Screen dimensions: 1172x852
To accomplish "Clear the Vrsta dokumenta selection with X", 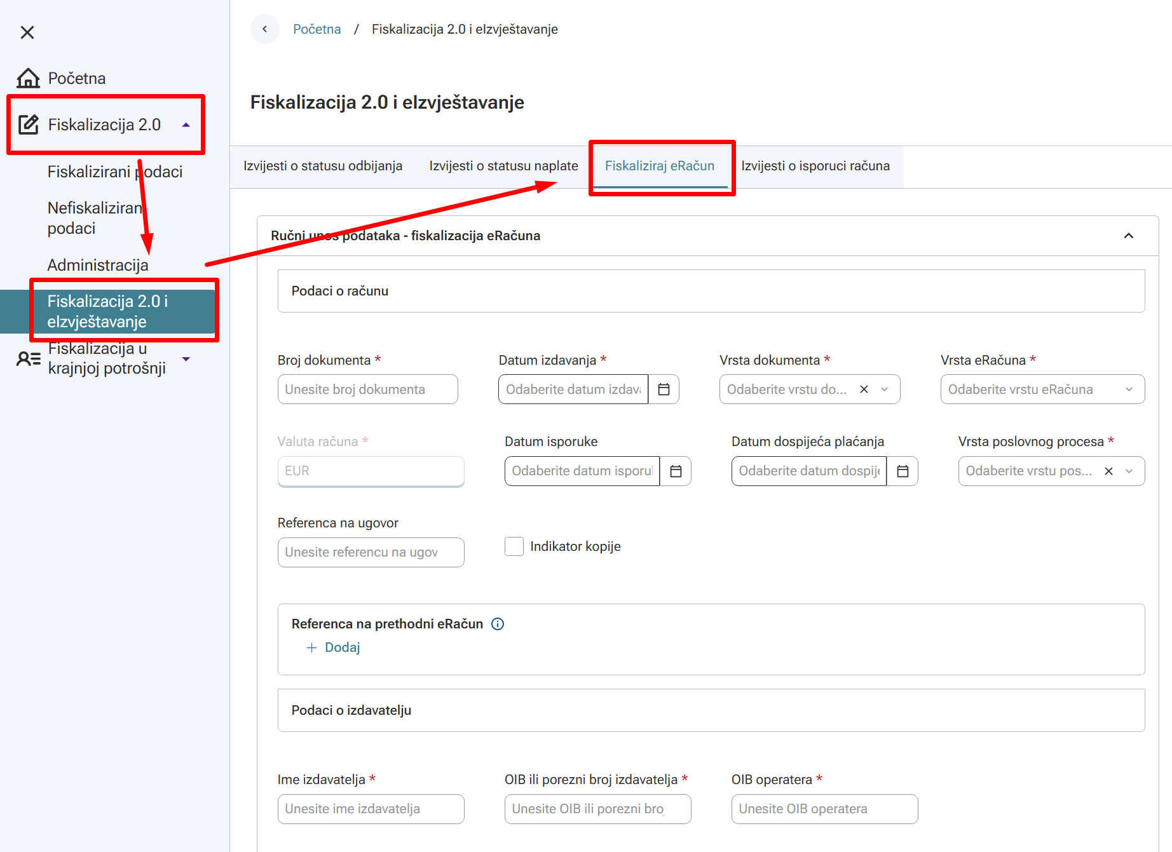I will (x=864, y=389).
